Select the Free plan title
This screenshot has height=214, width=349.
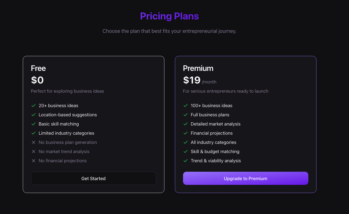point(38,68)
